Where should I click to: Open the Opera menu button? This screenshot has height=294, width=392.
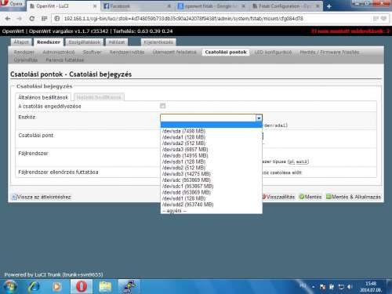13,4
